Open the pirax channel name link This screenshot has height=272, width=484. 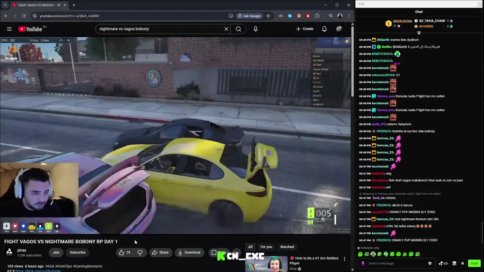coord(22,250)
